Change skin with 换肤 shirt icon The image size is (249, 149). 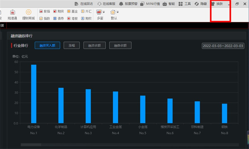pyautogui.click(x=217, y=4)
